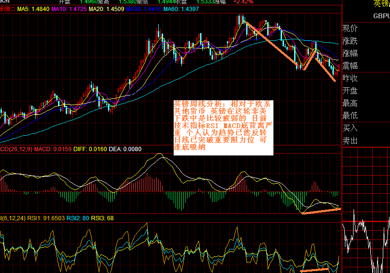390x273 pixels.
Task: Open the white intraday mini chart at right
Action: pos(366,210)
